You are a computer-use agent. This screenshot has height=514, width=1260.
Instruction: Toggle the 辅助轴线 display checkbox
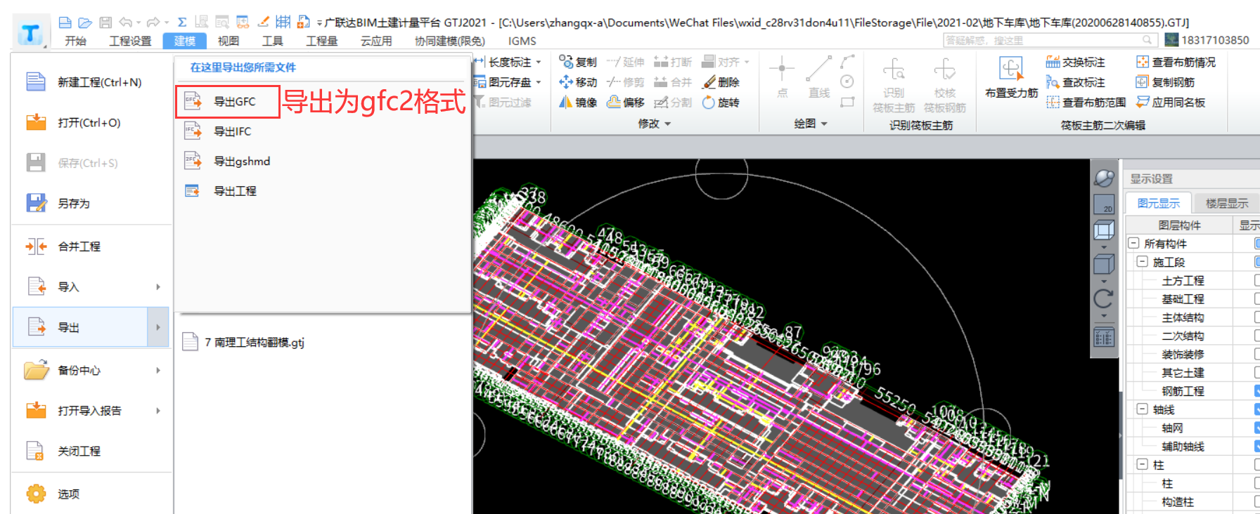1257,446
